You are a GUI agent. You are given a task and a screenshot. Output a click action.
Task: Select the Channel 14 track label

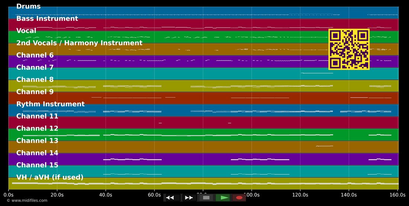[37, 153]
